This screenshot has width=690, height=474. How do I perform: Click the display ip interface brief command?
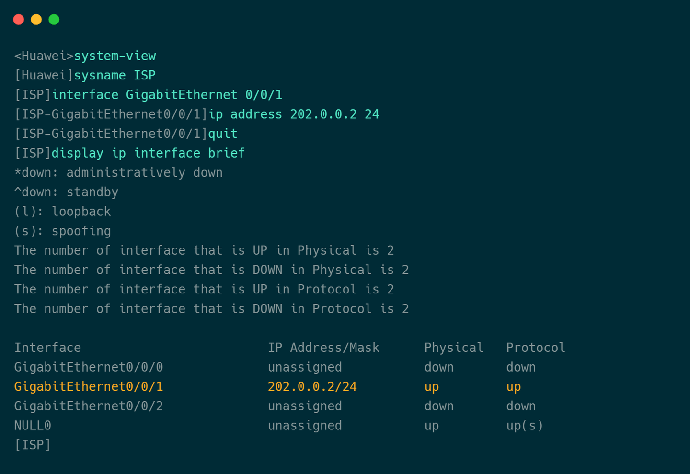(x=148, y=153)
